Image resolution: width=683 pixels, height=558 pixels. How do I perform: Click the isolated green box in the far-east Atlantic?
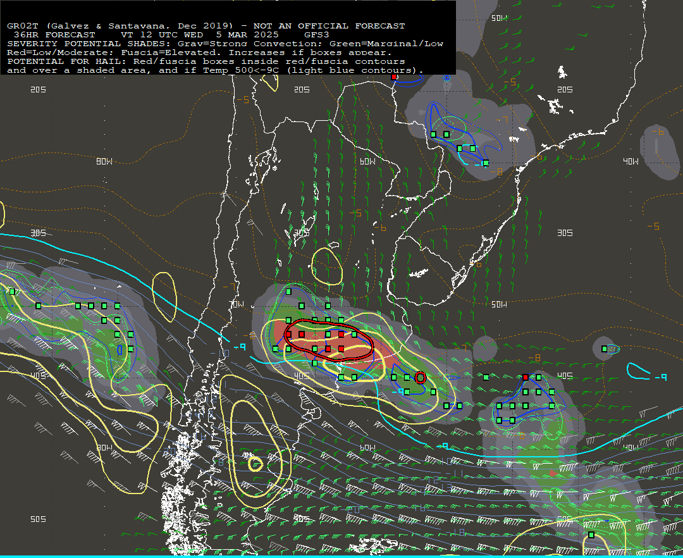tap(604, 349)
